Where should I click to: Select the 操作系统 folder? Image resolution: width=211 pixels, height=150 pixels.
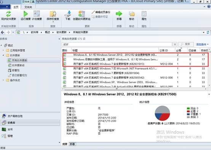pyautogui.click(x=15, y=80)
